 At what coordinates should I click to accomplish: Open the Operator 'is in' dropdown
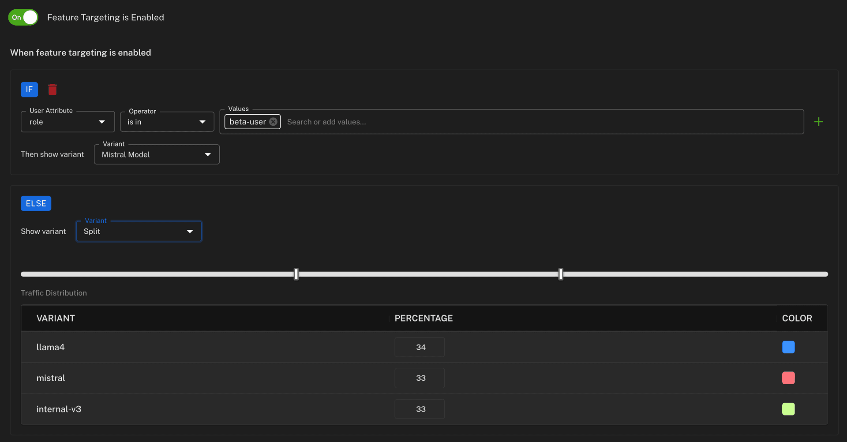[x=167, y=122]
